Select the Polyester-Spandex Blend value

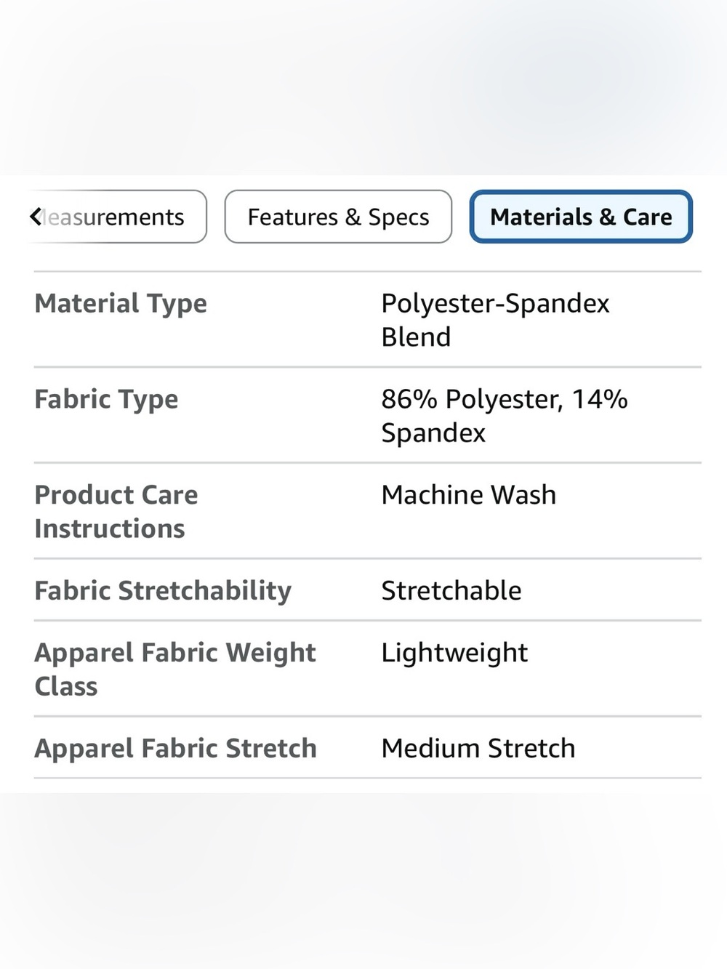(x=495, y=320)
